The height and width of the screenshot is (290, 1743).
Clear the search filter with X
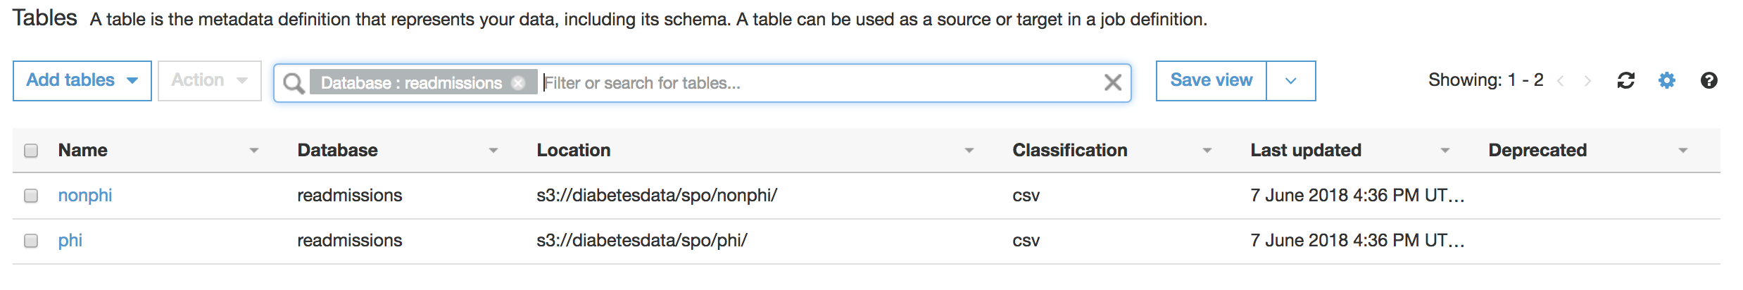pyautogui.click(x=1112, y=83)
